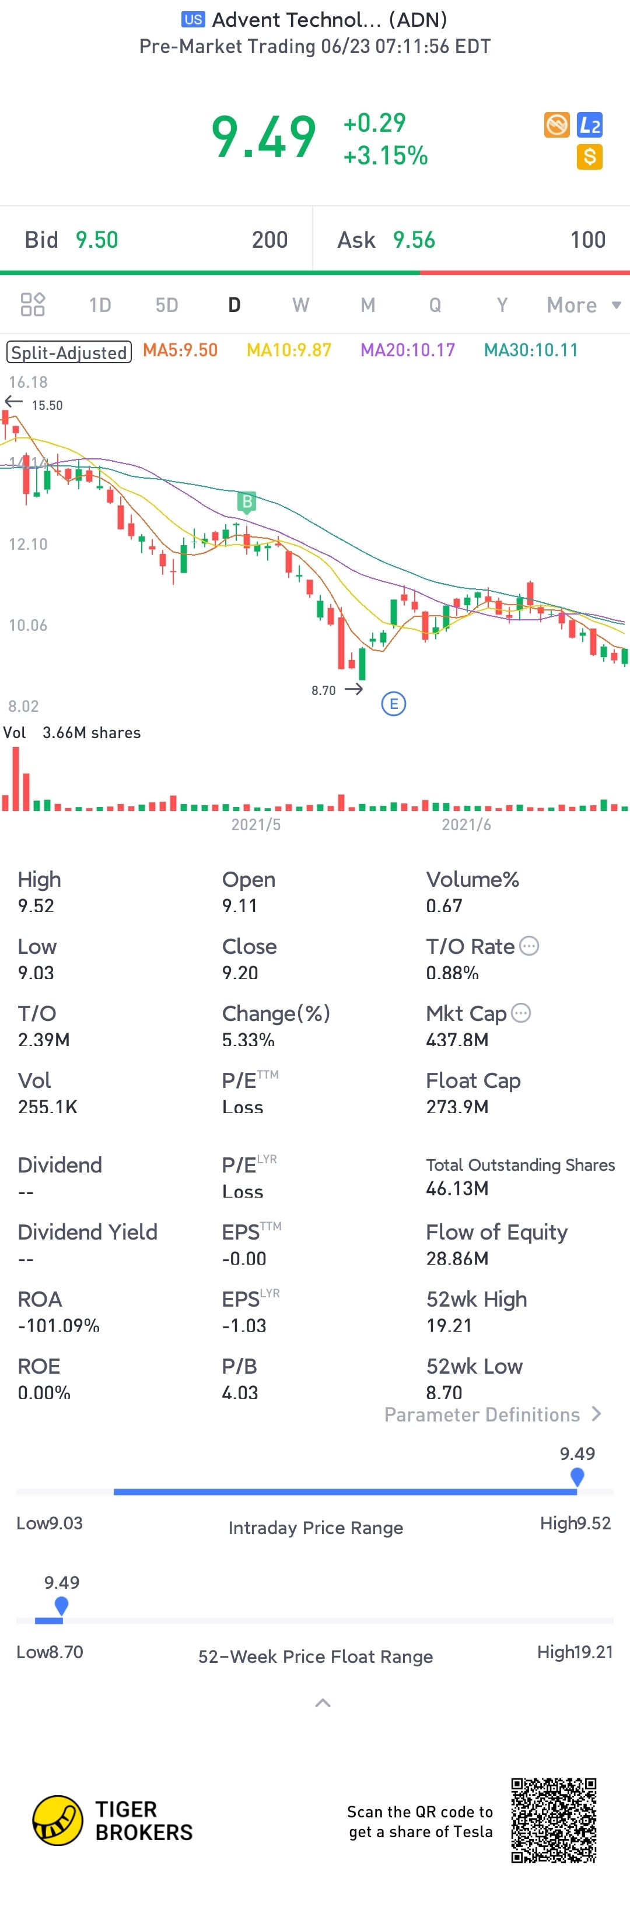Screen dimensions: 630x1913
Task: Toggle the Split-Adjusted chart setting
Action: (x=69, y=352)
